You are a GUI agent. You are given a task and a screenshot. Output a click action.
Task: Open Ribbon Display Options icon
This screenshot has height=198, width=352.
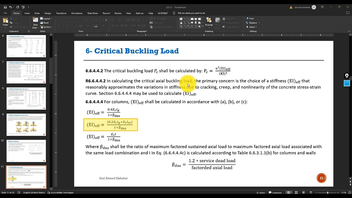[x=322, y=7]
